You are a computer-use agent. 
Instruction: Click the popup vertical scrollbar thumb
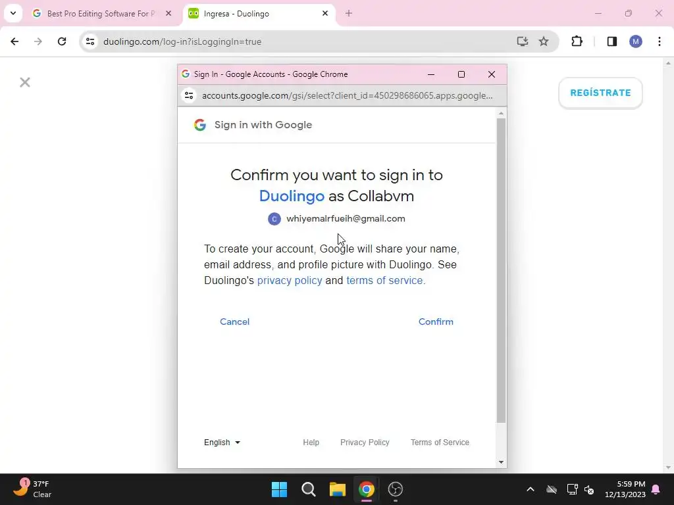(501, 270)
